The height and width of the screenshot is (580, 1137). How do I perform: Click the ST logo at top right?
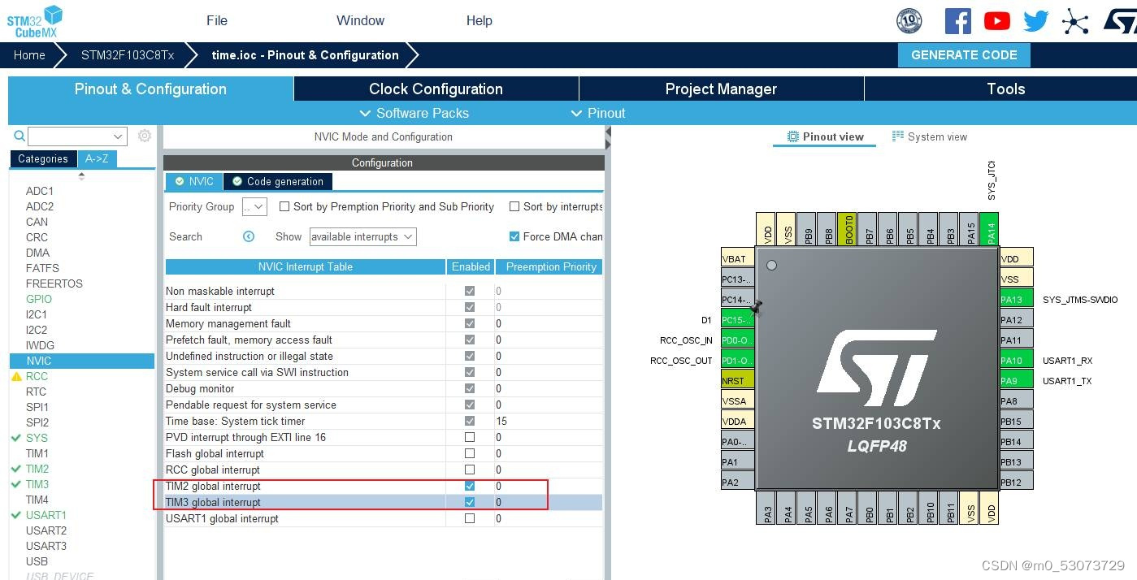pyautogui.click(x=1120, y=21)
